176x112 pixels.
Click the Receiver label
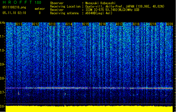click(57, 10)
